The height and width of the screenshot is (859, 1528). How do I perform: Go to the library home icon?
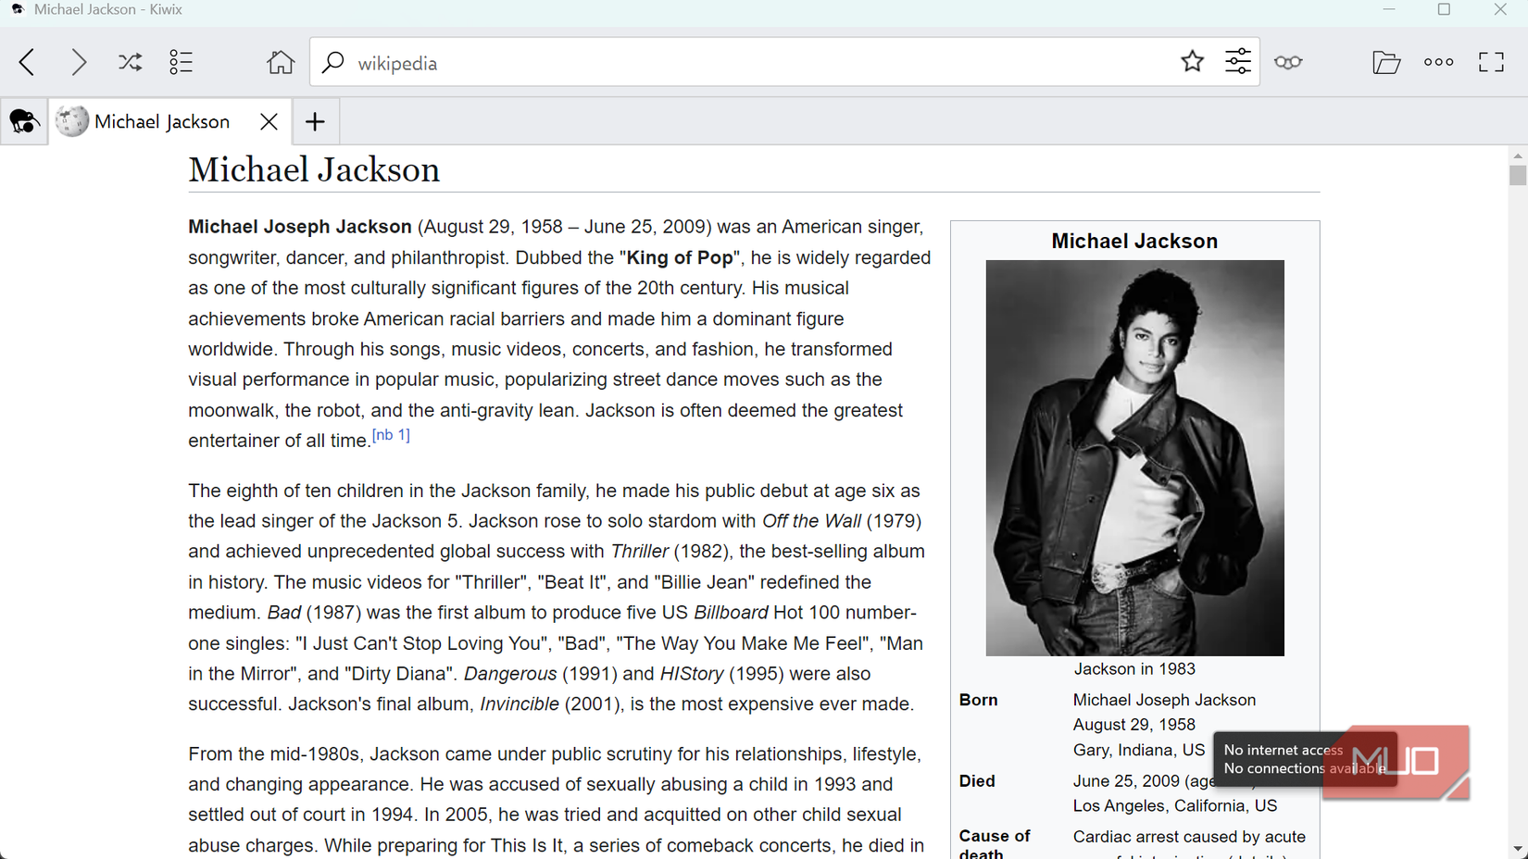pos(281,62)
